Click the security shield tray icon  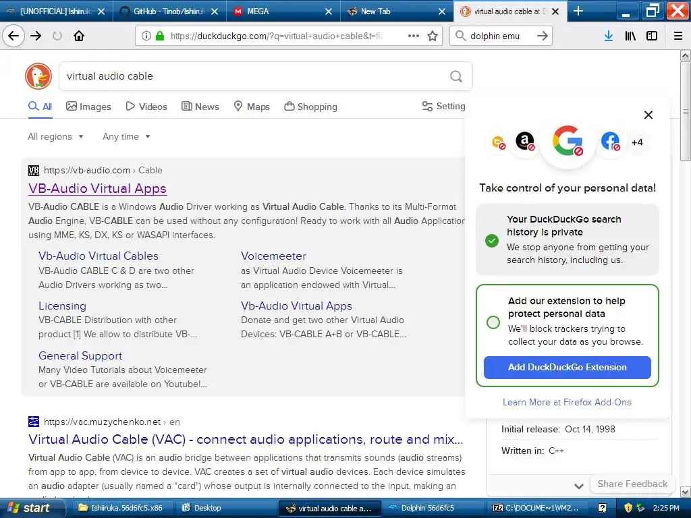point(628,508)
